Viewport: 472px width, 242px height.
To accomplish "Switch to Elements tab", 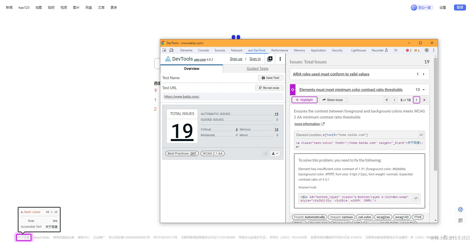I will pyautogui.click(x=186, y=50).
